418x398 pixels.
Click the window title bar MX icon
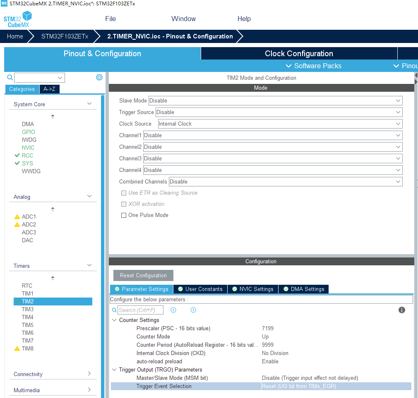(x=4, y=3)
